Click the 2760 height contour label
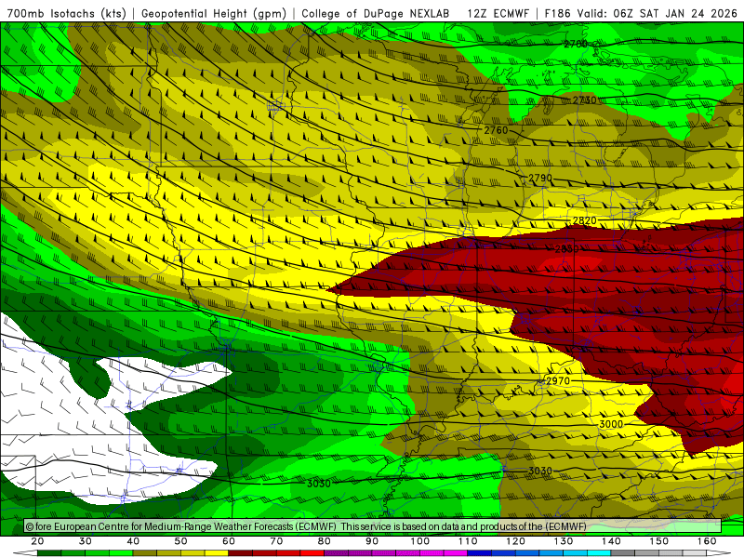 (496, 130)
